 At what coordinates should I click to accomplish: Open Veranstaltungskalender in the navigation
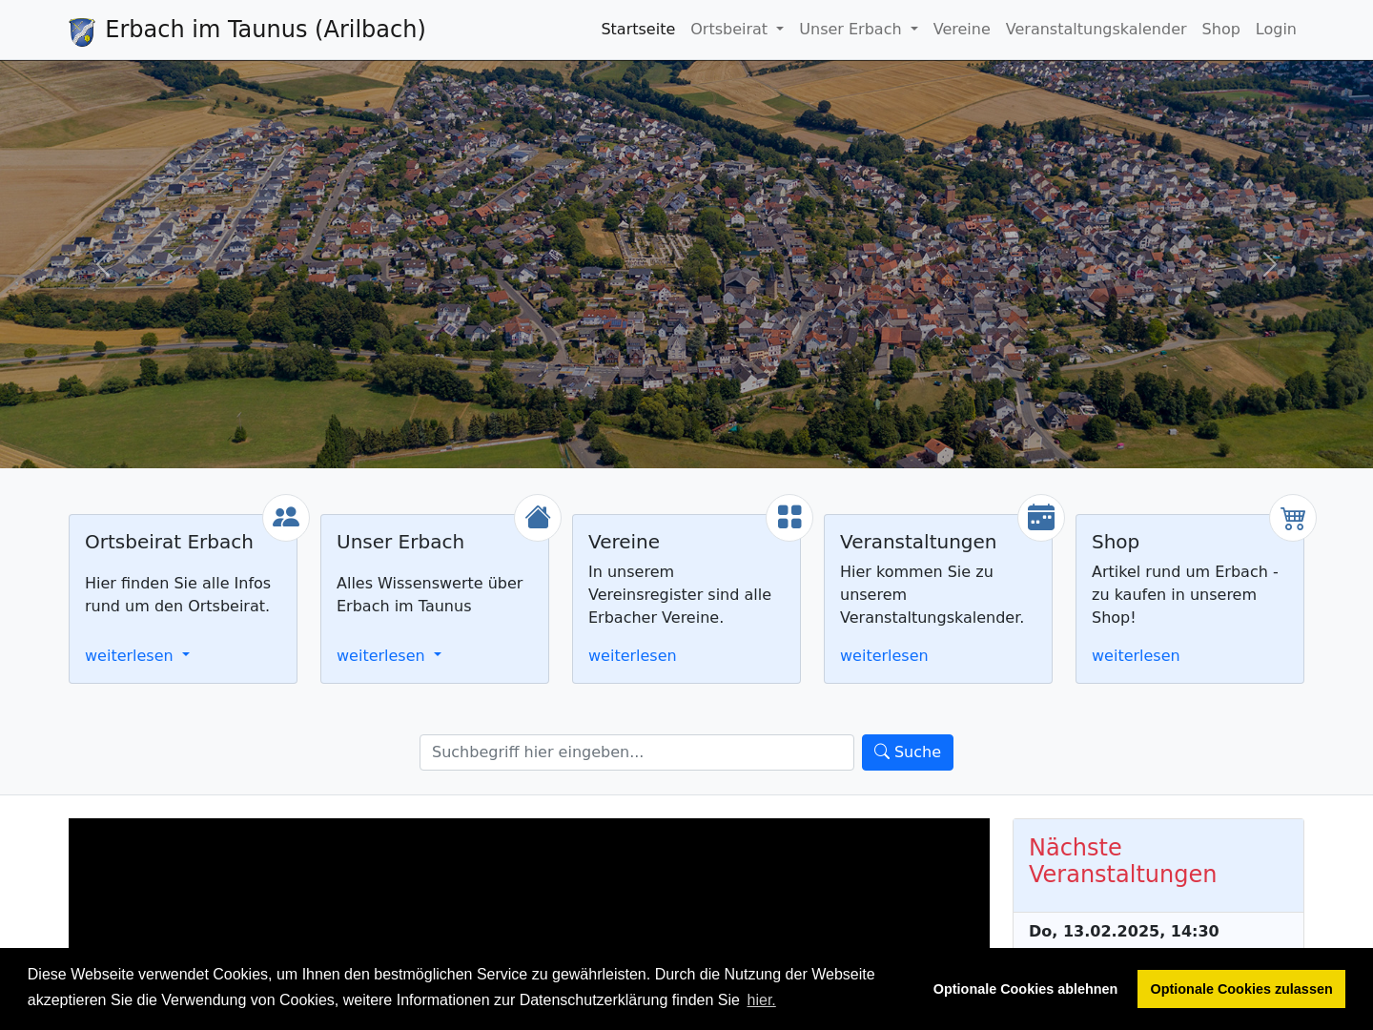pyautogui.click(x=1096, y=30)
